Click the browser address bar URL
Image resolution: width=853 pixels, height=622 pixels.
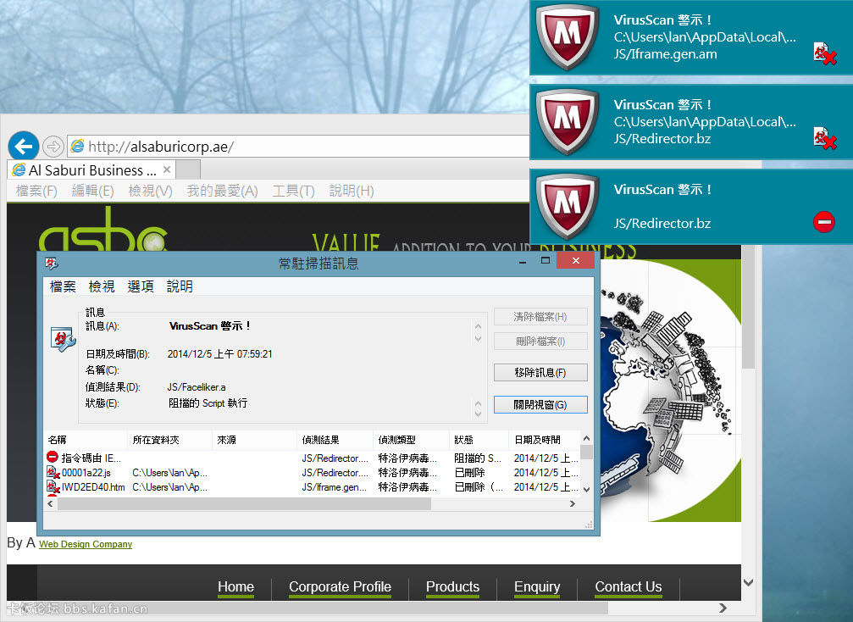tap(160, 147)
